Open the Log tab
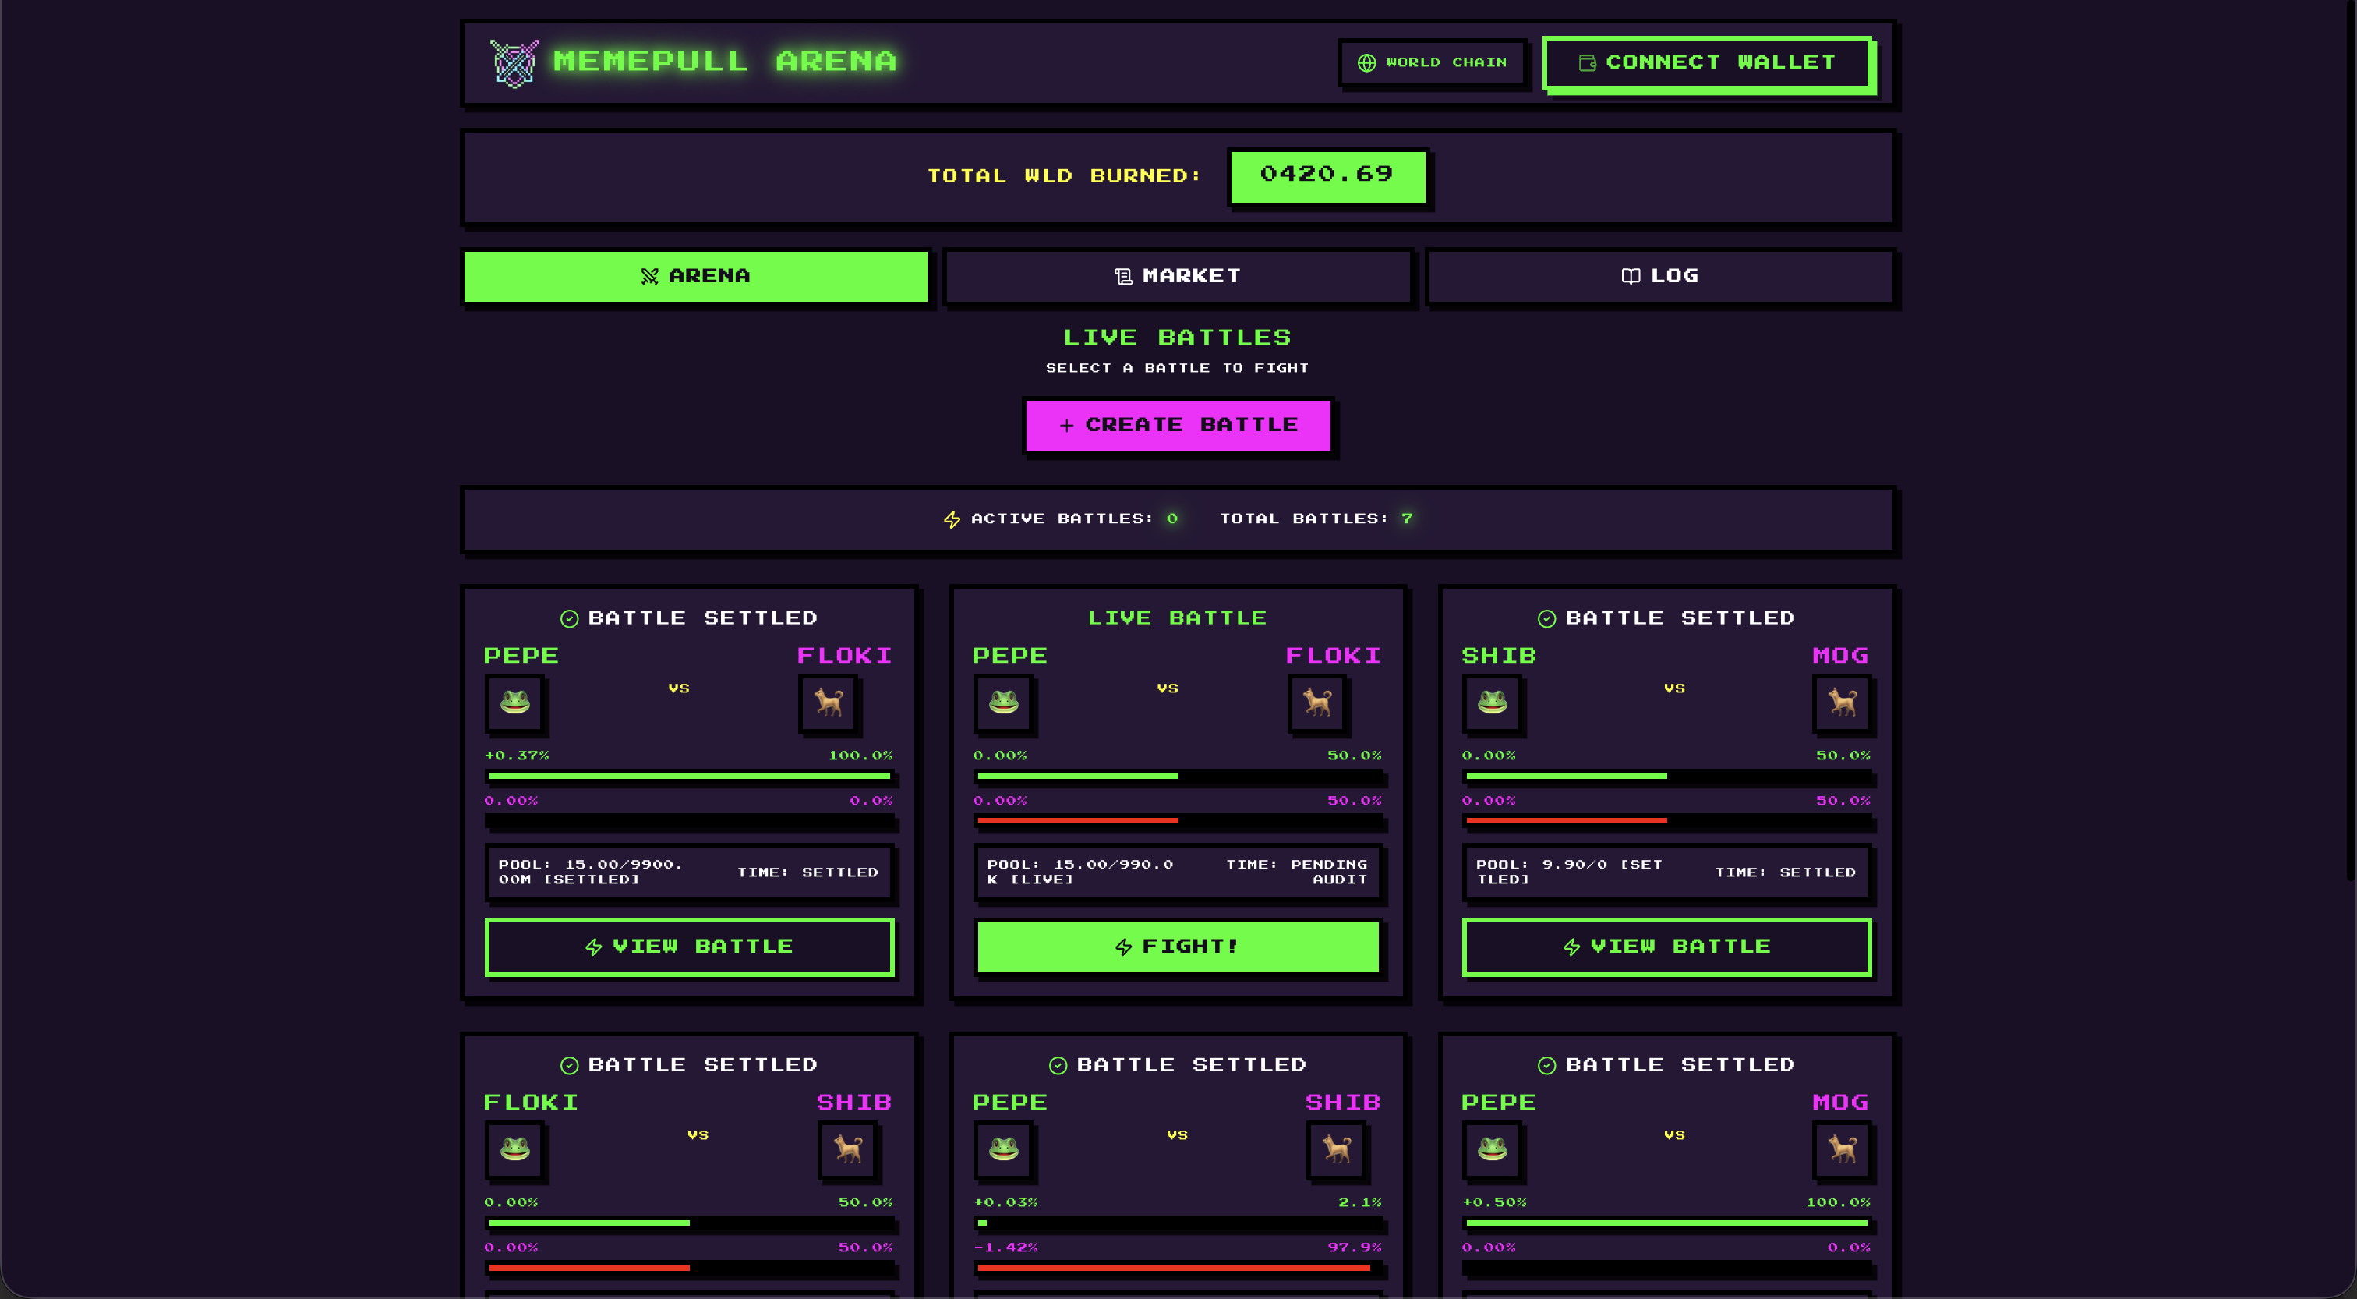Viewport: 2357px width, 1299px height. 1659,277
